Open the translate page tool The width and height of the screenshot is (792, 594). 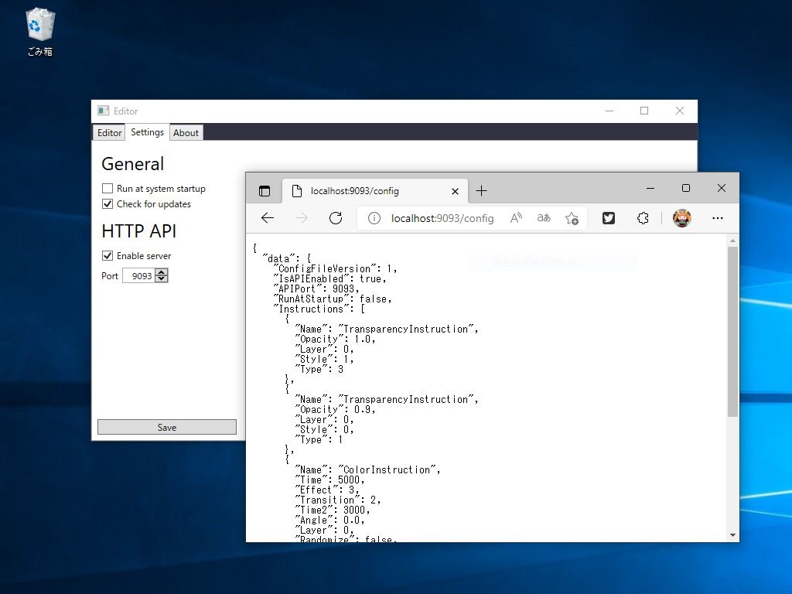click(544, 218)
